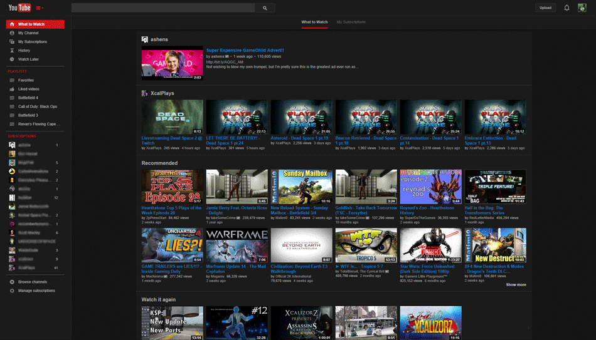
Task: Open the RedLetterMedia channel link
Action: coord(482,218)
